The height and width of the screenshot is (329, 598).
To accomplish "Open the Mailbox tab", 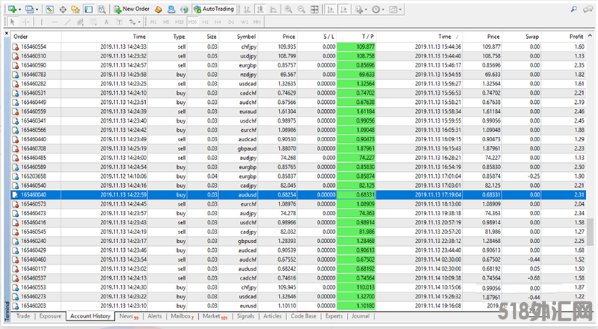I will point(181,317).
